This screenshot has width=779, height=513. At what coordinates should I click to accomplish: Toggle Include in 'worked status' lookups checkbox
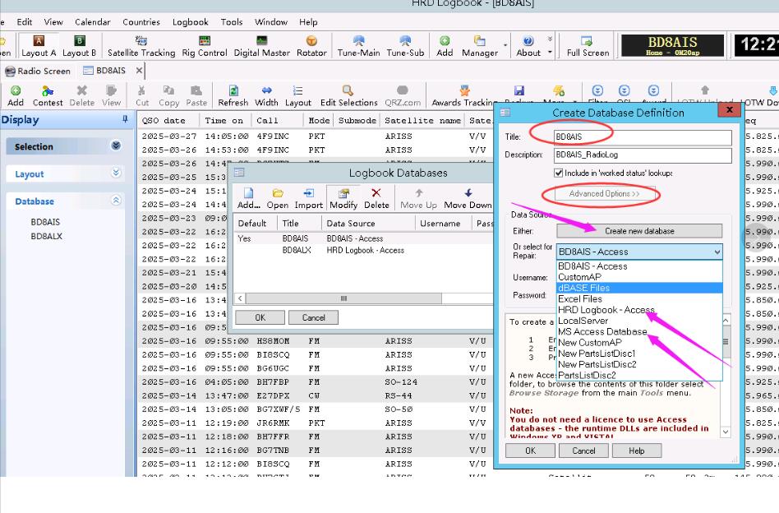tap(559, 173)
